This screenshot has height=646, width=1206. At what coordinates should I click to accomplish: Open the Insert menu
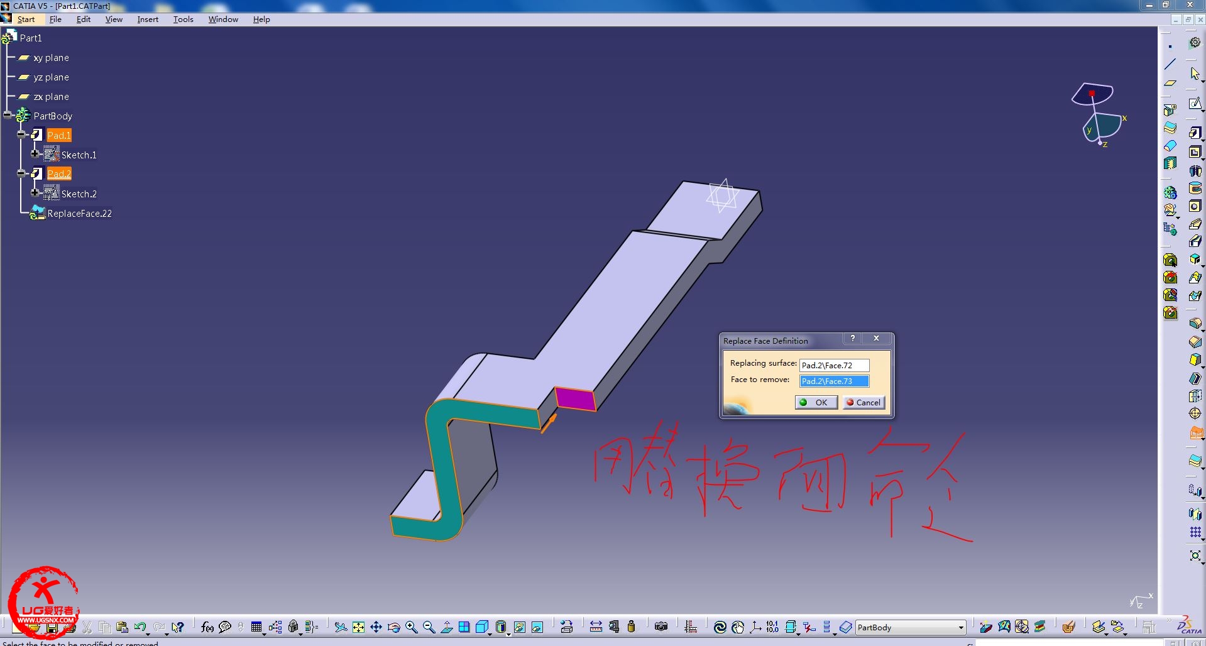pos(148,19)
